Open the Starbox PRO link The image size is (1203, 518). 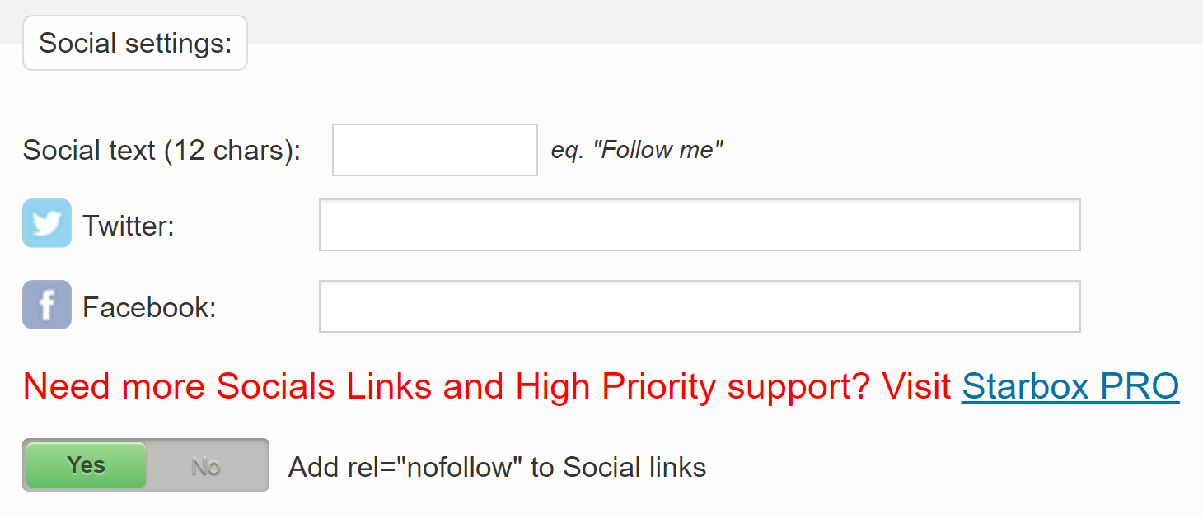pyautogui.click(x=1070, y=385)
